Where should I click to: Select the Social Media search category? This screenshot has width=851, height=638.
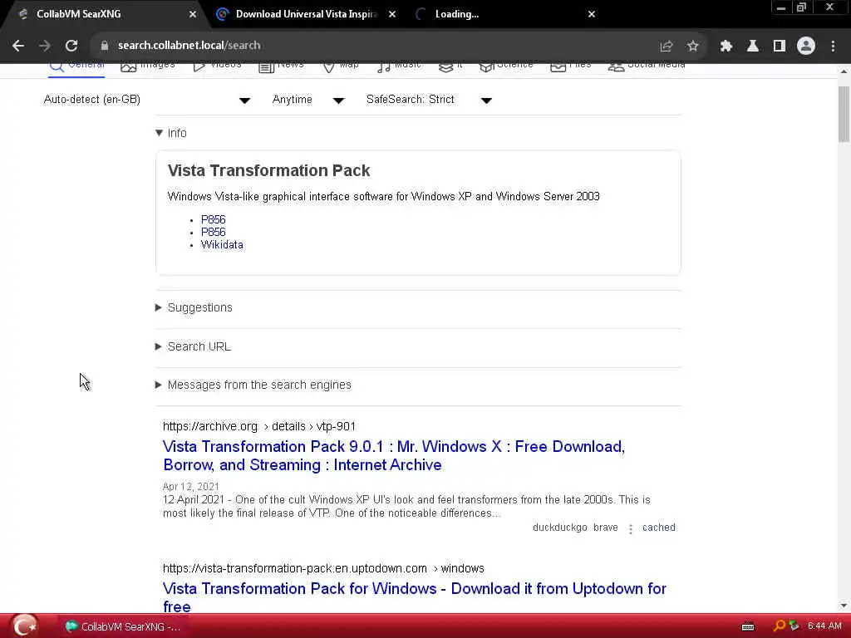647,66
